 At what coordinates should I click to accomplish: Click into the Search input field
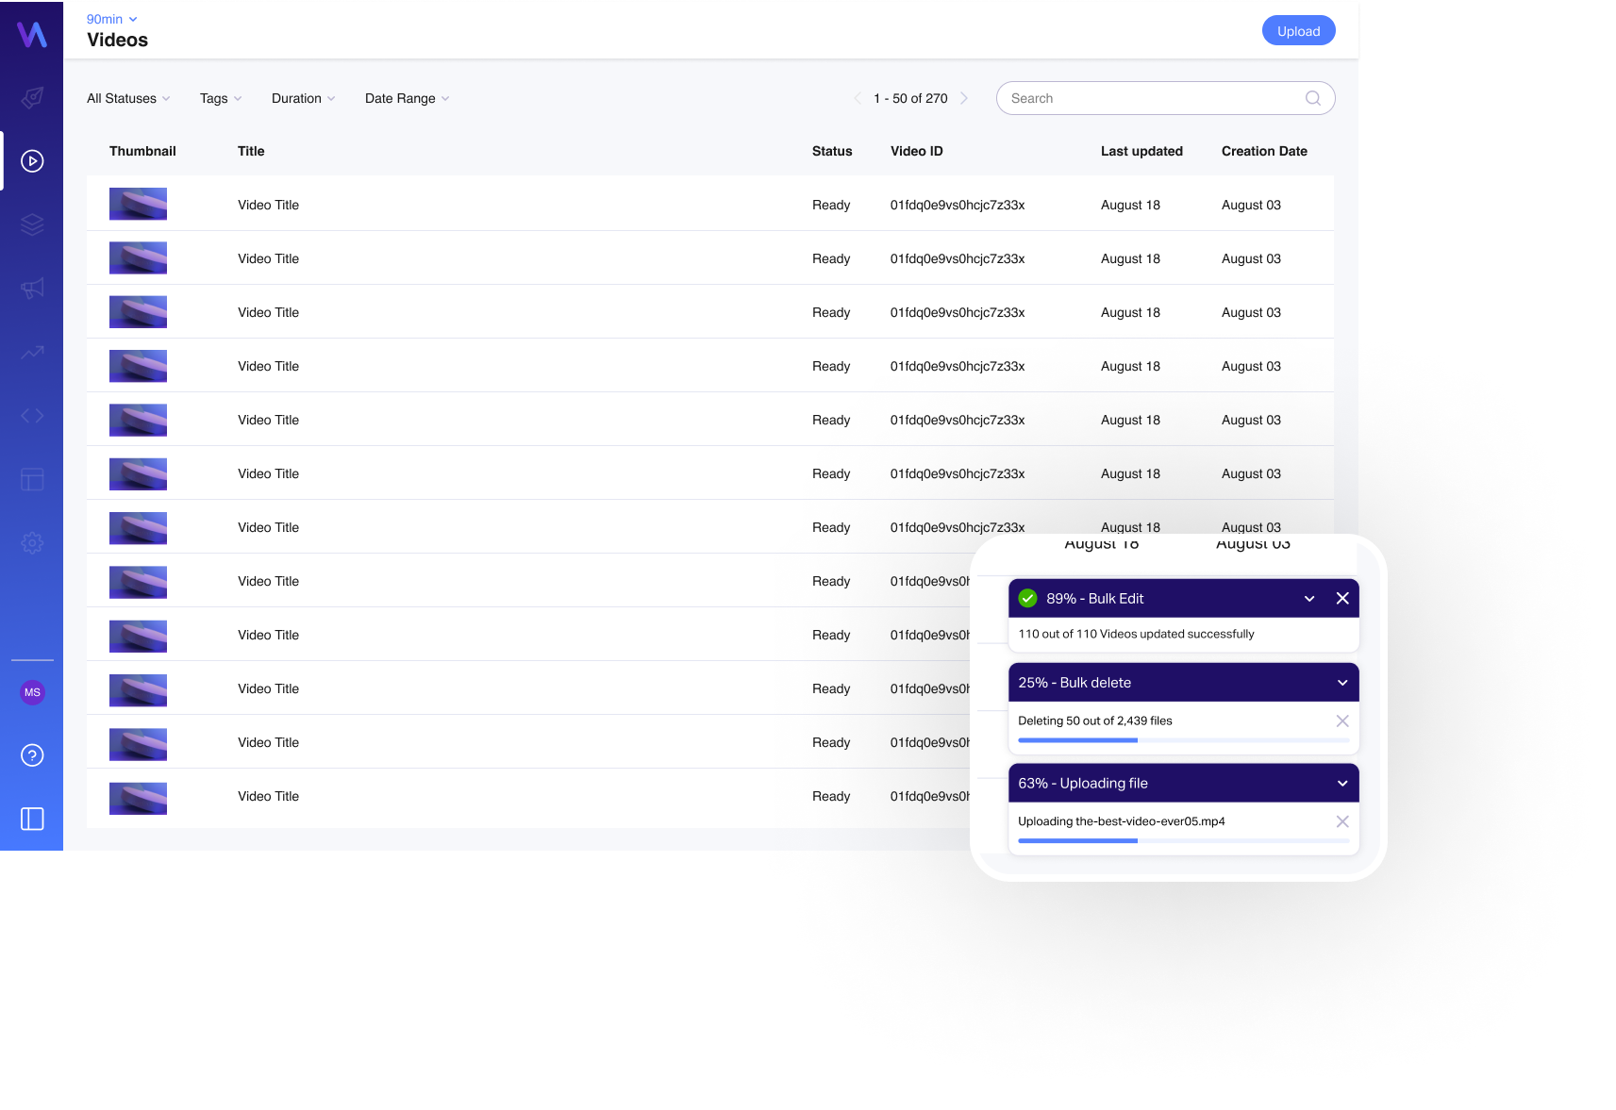[1165, 98]
